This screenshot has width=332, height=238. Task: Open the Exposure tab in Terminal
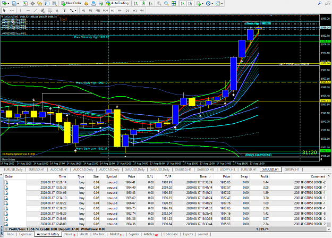(x=25, y=234)
